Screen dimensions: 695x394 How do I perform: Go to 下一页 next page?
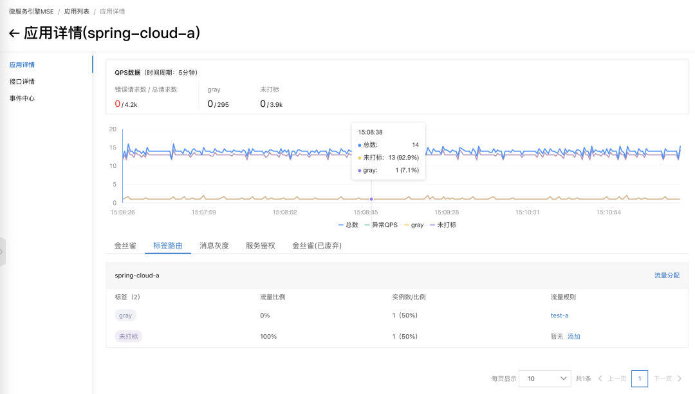[x=668, y=379]
